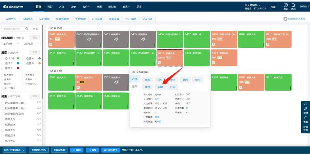Click the small square icon on room 8401
310x155 pixels.
coord(51,44)
